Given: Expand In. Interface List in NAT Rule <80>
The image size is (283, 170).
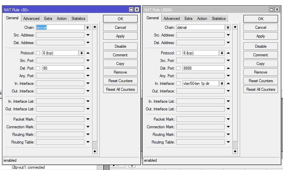Looking at the screenshot, I should [x=88, y=101].
